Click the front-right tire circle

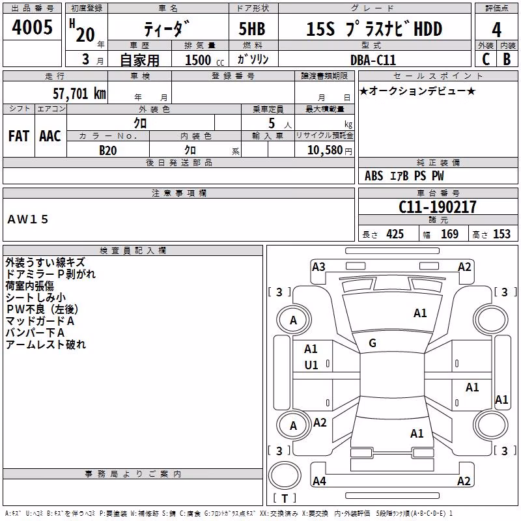pyautogui.click(x=491, y=320)
